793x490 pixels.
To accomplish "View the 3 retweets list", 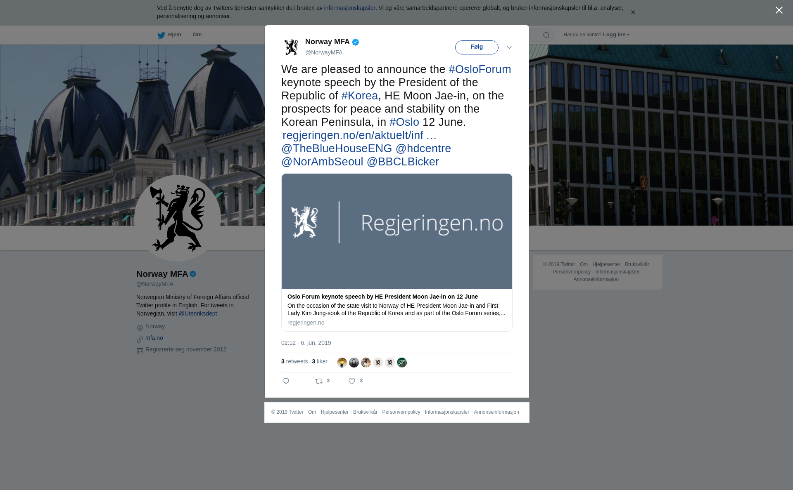I will coord(294,361).
